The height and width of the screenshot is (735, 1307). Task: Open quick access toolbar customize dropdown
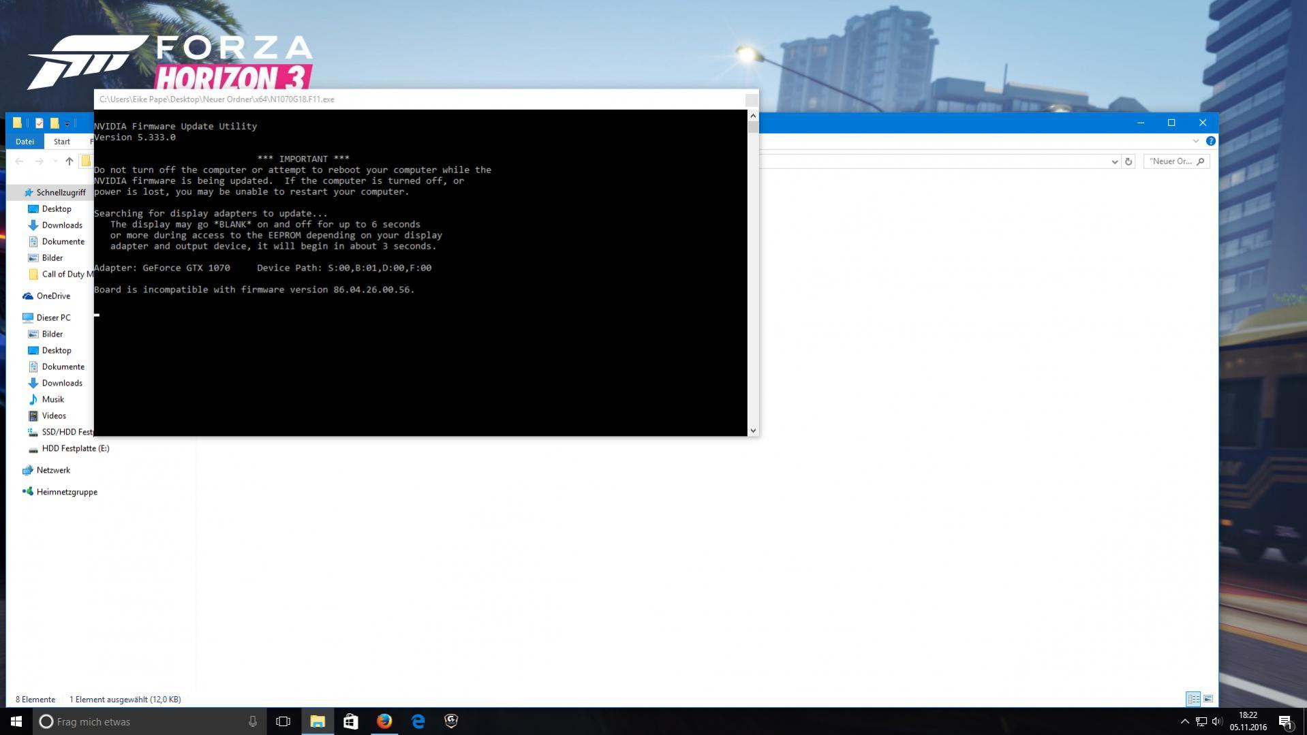coord(67,123)
